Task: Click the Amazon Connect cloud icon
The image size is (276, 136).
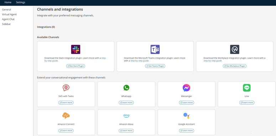Action: 66,116
